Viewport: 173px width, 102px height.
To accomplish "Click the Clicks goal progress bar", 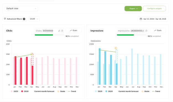I will tap(50, 35).
